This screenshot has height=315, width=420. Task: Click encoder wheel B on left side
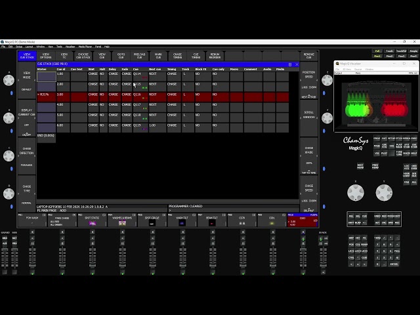point(9,118)
